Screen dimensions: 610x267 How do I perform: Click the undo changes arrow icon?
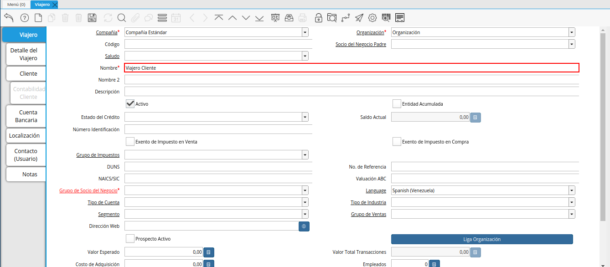9,18
